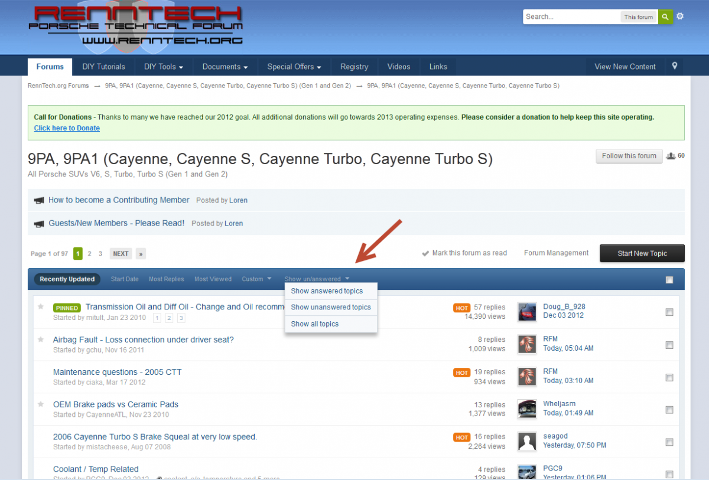Screen dimensions: 709x480
Task: Check the Airbag Fault topic checkbox
Action: coord(669,345)
